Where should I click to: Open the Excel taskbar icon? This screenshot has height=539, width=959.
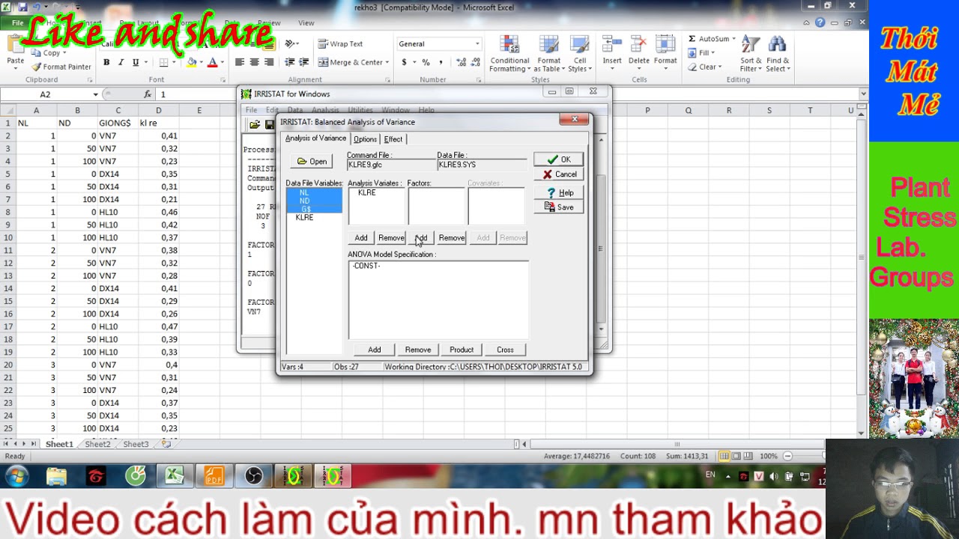point(175,476)
